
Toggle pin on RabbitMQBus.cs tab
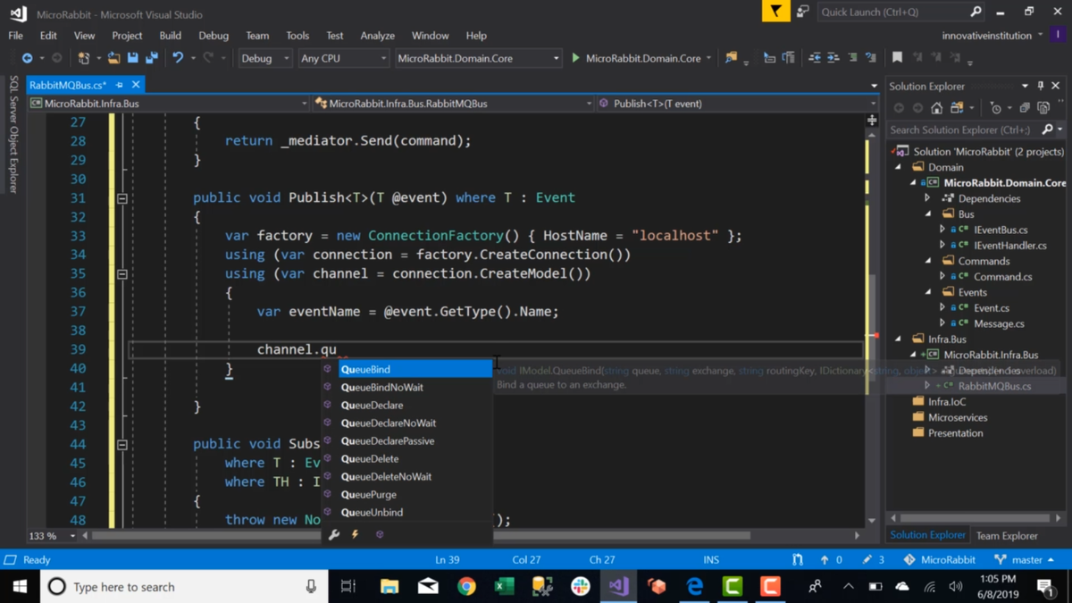pyautogui.click(x=120, y=85)
